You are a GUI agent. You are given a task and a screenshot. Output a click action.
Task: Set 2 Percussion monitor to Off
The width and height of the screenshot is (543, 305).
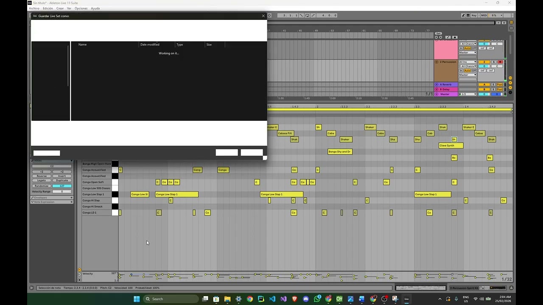pyautogui.click(x=474, y=71)
